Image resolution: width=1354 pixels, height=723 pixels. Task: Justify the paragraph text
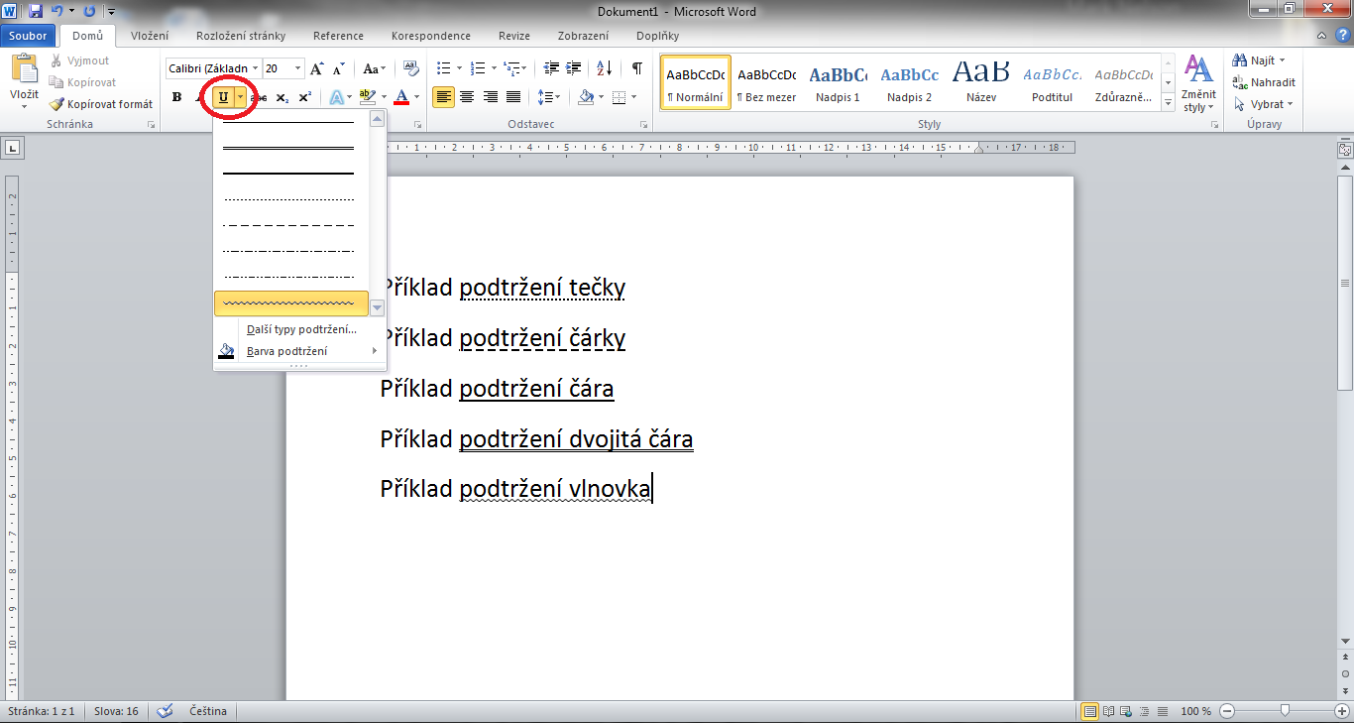(513, 97)
